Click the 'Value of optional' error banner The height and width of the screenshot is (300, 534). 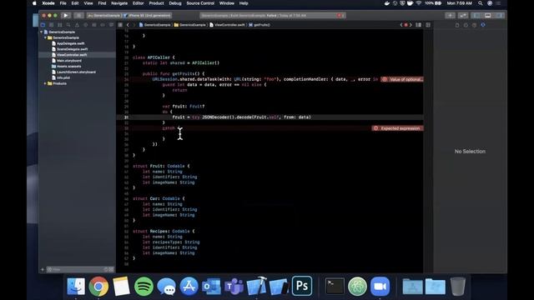(402, 79)
